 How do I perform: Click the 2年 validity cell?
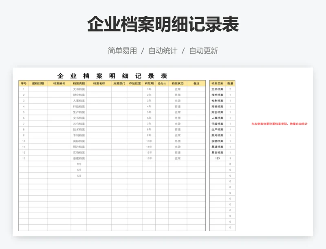(149, 95)
